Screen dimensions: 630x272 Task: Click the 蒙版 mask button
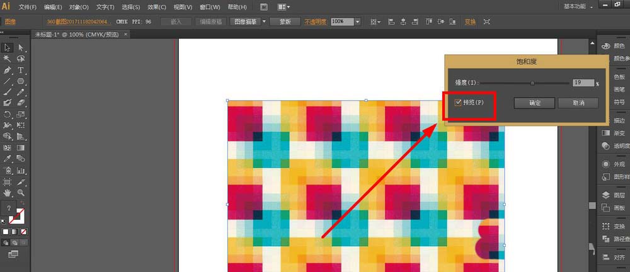coord(285,21)
